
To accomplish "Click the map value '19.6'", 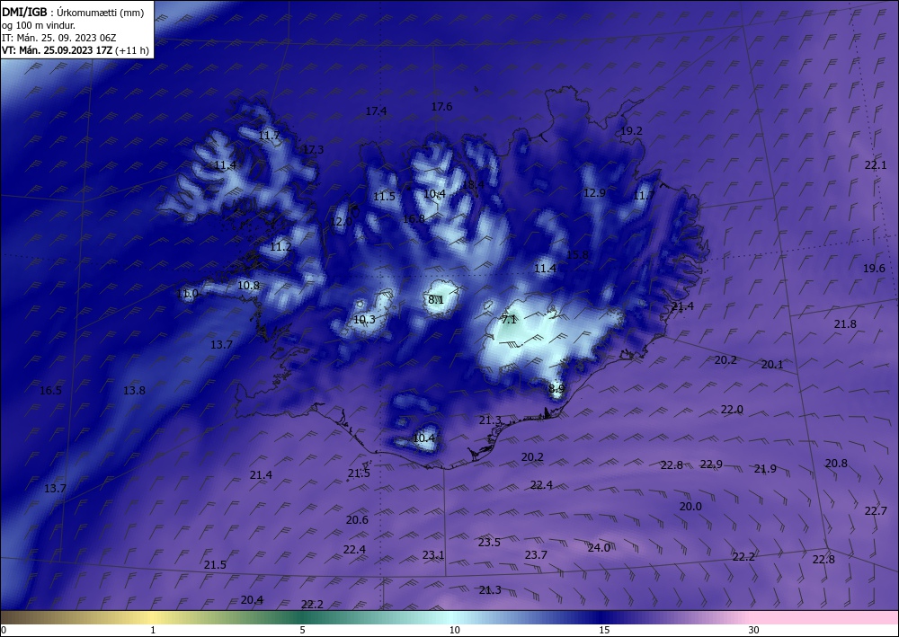I will (874, 268).
